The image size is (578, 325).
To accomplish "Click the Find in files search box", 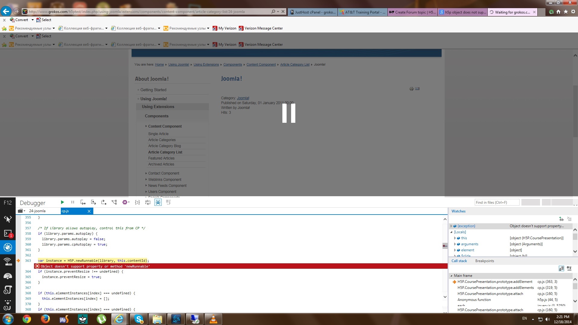I will 497,203.
